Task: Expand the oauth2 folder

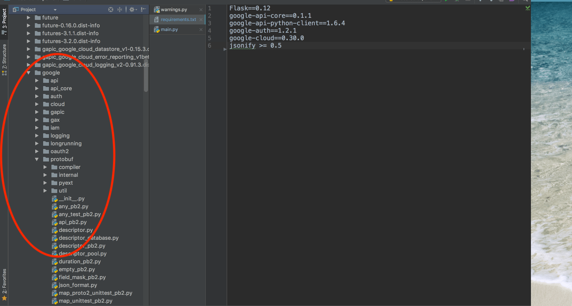Action: click(37, 152)
